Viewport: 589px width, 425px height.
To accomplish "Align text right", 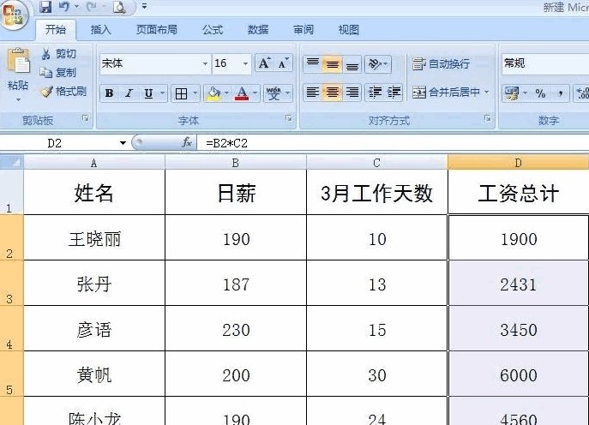I will coord(352,93).
